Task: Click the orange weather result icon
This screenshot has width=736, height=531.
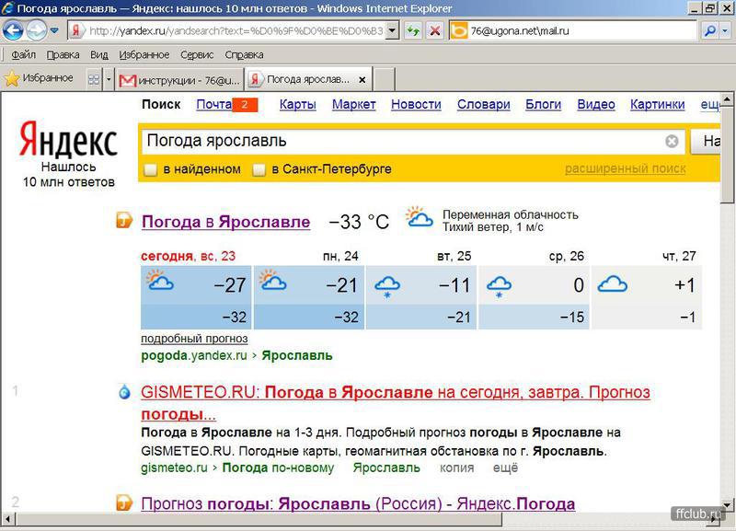Action: [124, 219]
